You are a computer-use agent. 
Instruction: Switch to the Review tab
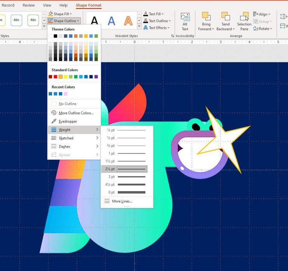pyautogui.click(x=28, y=5)
